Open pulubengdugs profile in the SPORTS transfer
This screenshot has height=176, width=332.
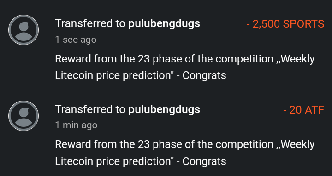coord(164,23)
